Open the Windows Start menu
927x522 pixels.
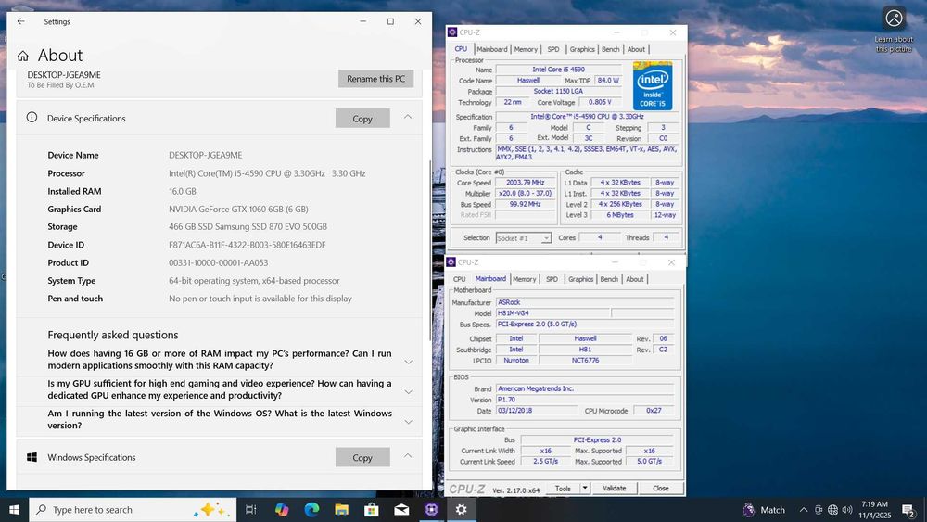point(14,510)
